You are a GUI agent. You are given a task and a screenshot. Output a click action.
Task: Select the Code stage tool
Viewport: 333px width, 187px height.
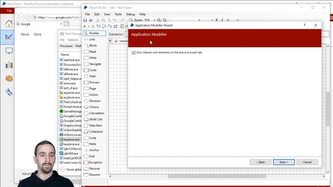point(90,70)
